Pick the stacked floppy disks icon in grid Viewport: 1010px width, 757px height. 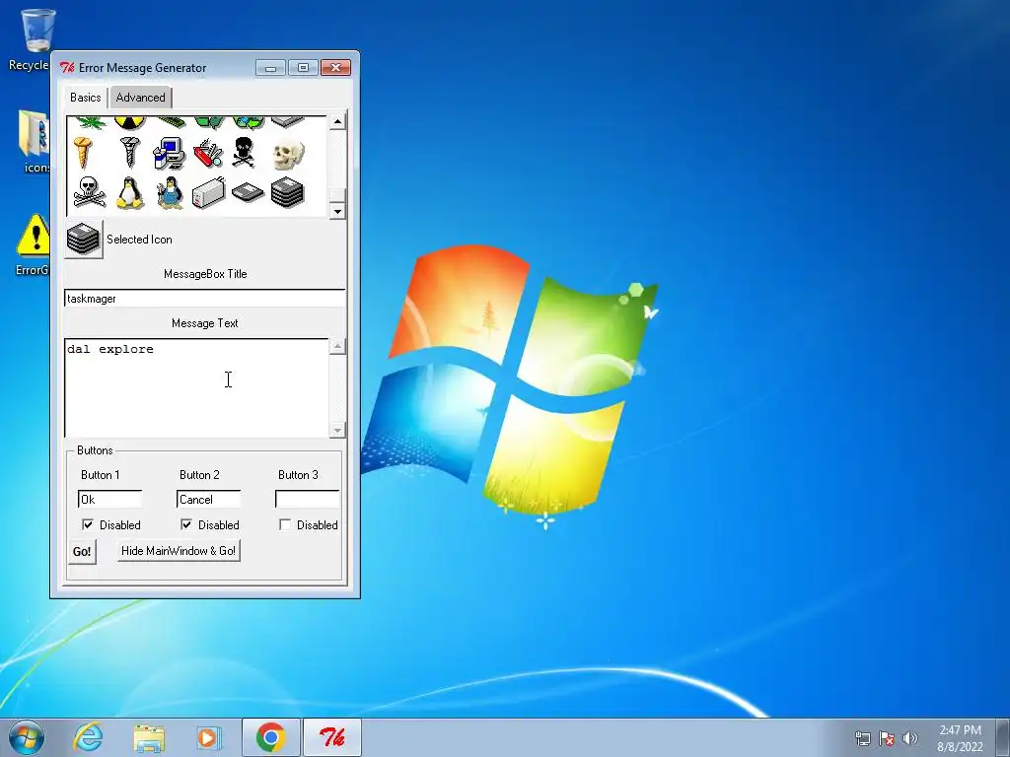[x=287, y=192]
